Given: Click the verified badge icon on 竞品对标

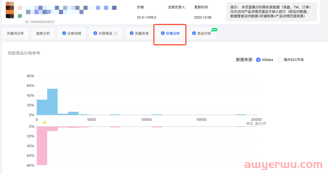Looking at the screenshot, I should tap(194, 33).
